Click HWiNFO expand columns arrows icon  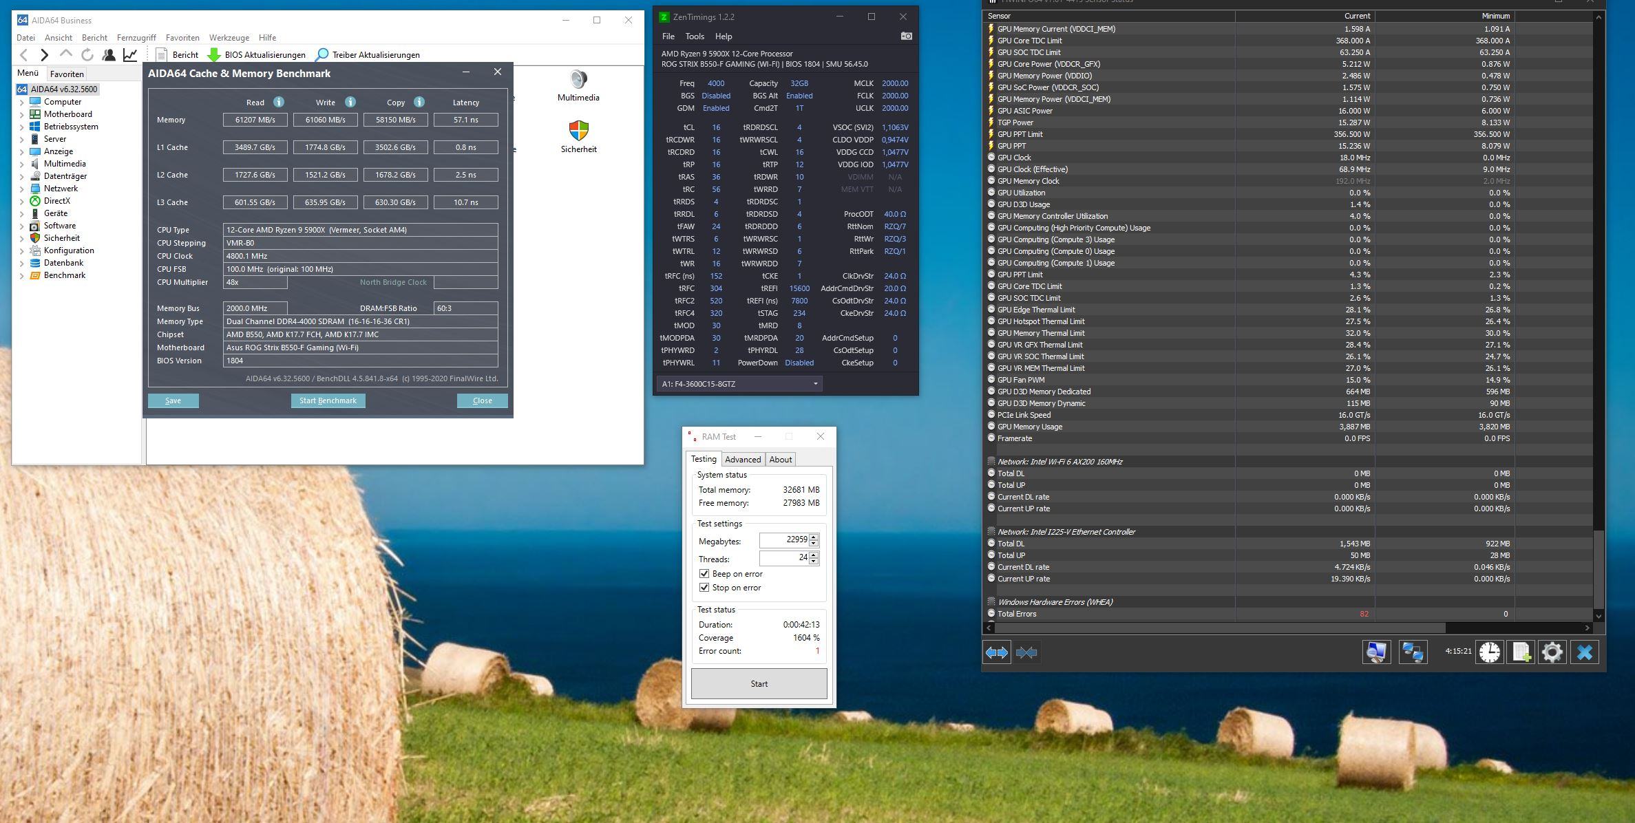(997, 652)
